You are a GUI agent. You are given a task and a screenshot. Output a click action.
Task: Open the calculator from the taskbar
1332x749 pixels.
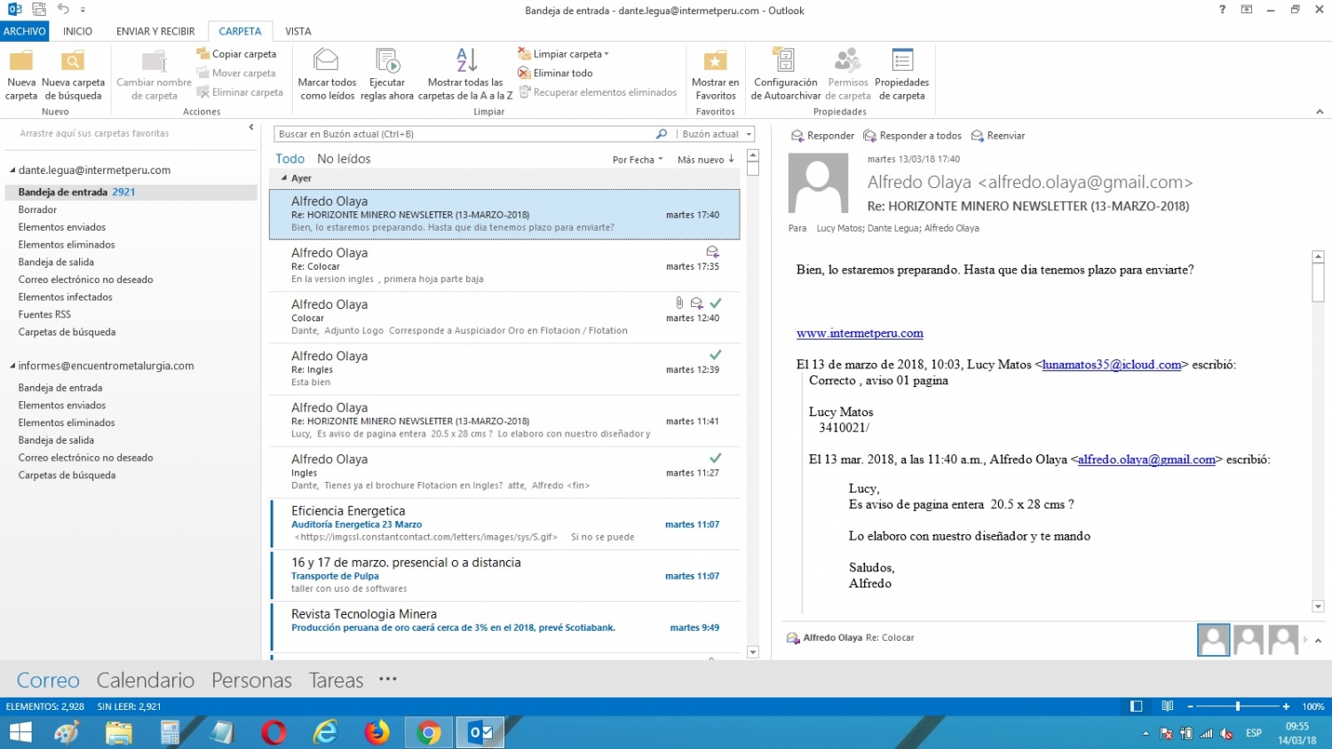(x=170, y=732)
